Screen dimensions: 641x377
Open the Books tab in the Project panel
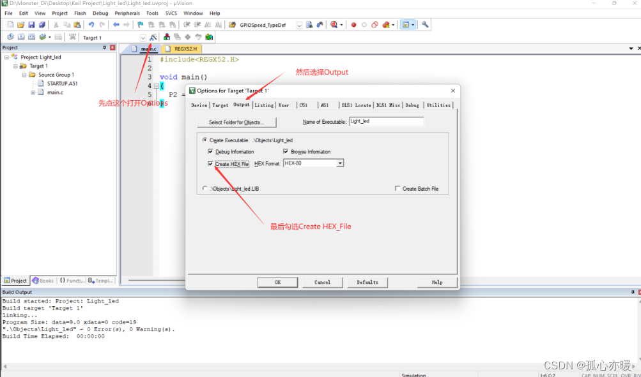tap(43, 281)
